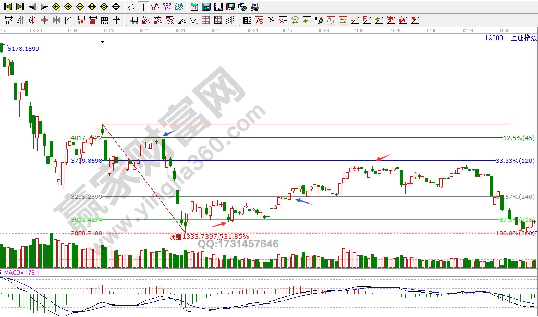Expand the small black triangle marker above chart

pyautogui.click(x=102, y=43)
